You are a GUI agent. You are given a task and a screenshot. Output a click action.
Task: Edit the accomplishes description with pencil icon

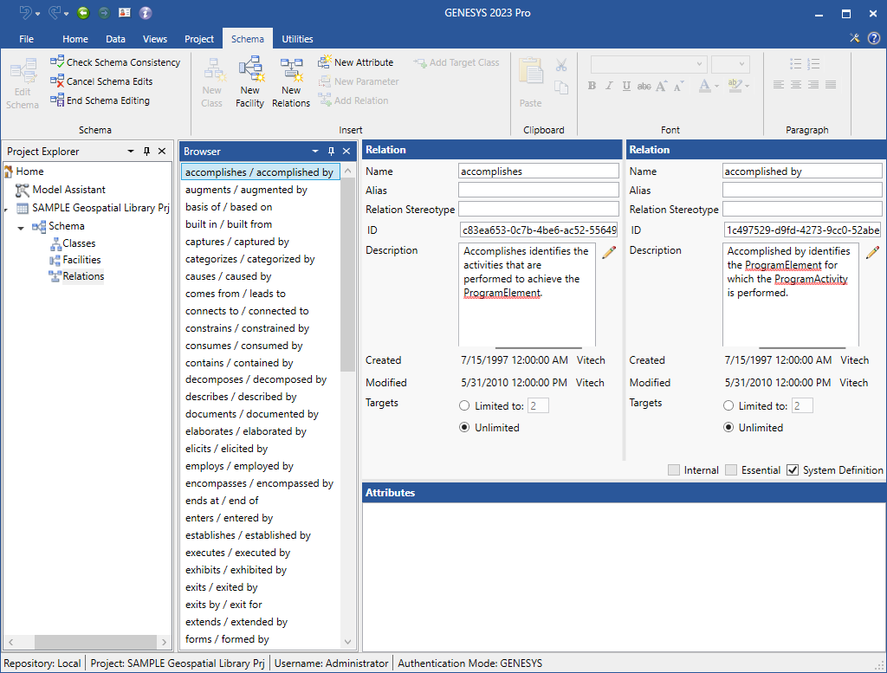[x=609, y=252]
